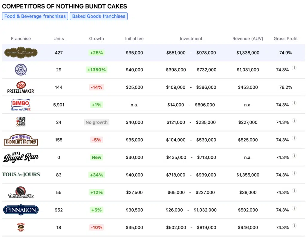Click the 5,901 units value
The width and height of the screenshot is (306, 241).
[59, 105]
